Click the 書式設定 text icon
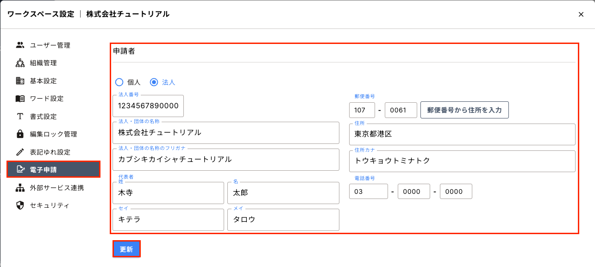The width and height of the screenshot is (595, 267). (x=20, y=117)
